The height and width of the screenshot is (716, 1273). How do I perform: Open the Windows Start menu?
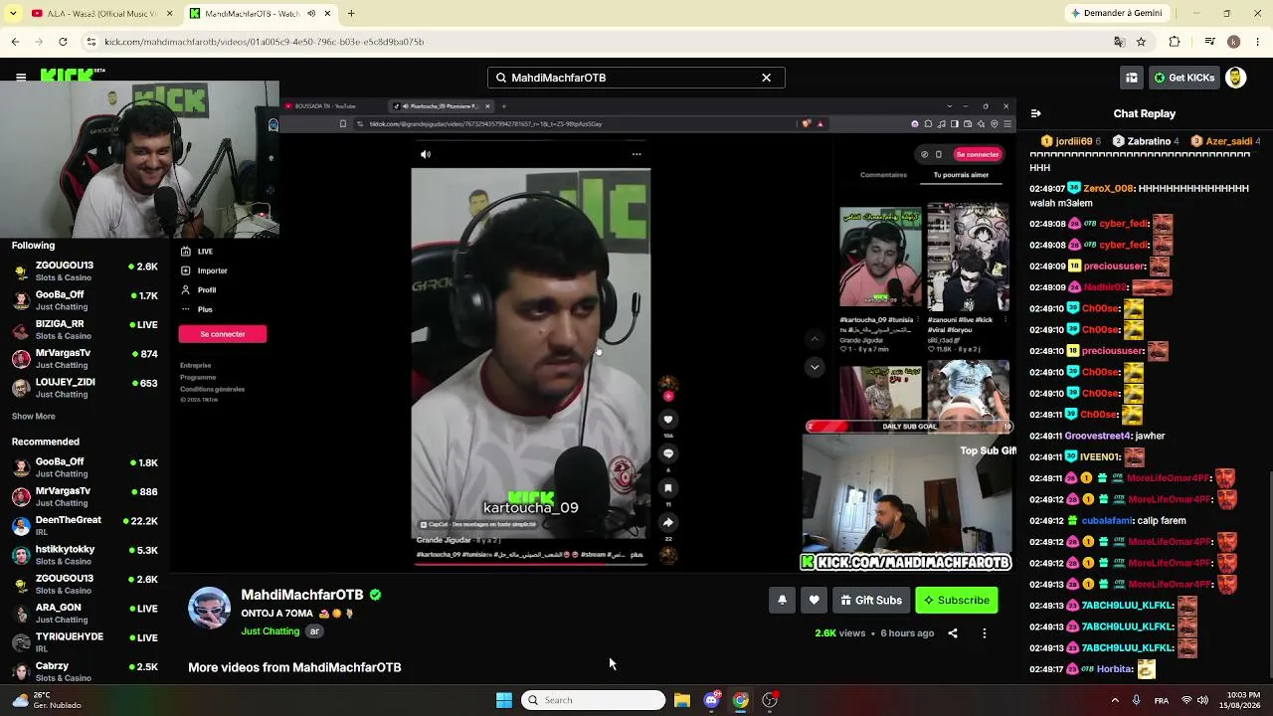504,700
